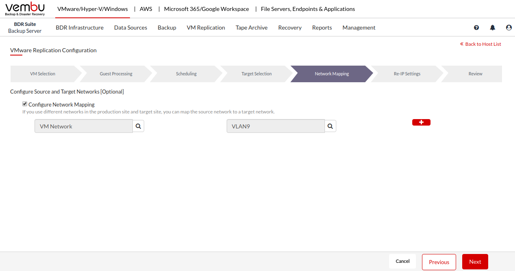Open the BDR Infrastructure menu

pyautogui.click(x=80, y=28)
